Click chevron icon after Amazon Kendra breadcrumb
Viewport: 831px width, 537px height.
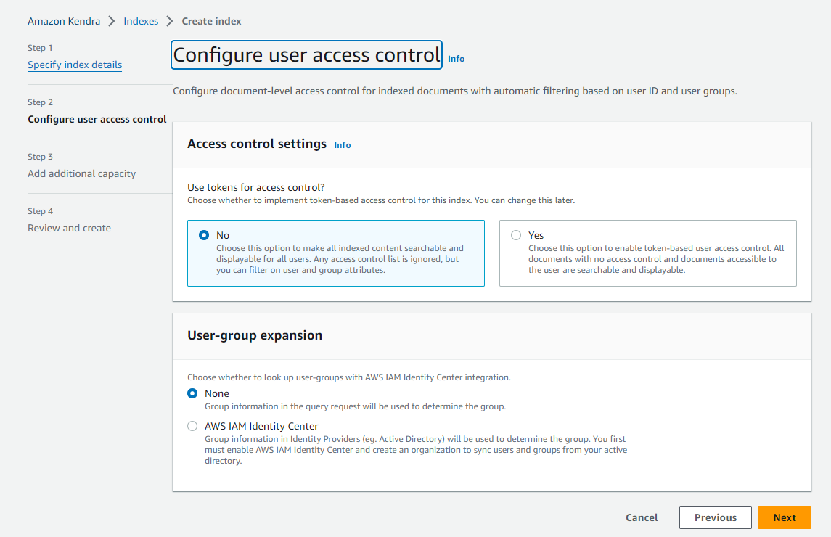pos(112,21)
